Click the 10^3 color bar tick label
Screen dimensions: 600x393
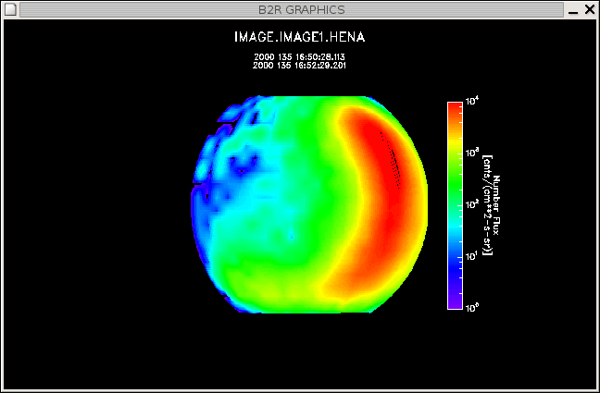(x=472, y=153)
